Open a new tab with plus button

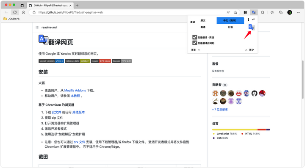click(77, 6)
